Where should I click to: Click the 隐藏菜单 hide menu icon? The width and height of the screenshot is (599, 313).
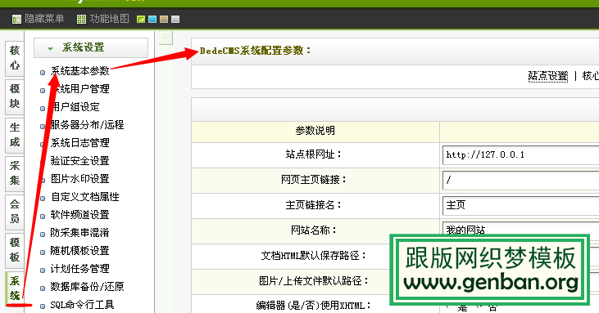16,19
